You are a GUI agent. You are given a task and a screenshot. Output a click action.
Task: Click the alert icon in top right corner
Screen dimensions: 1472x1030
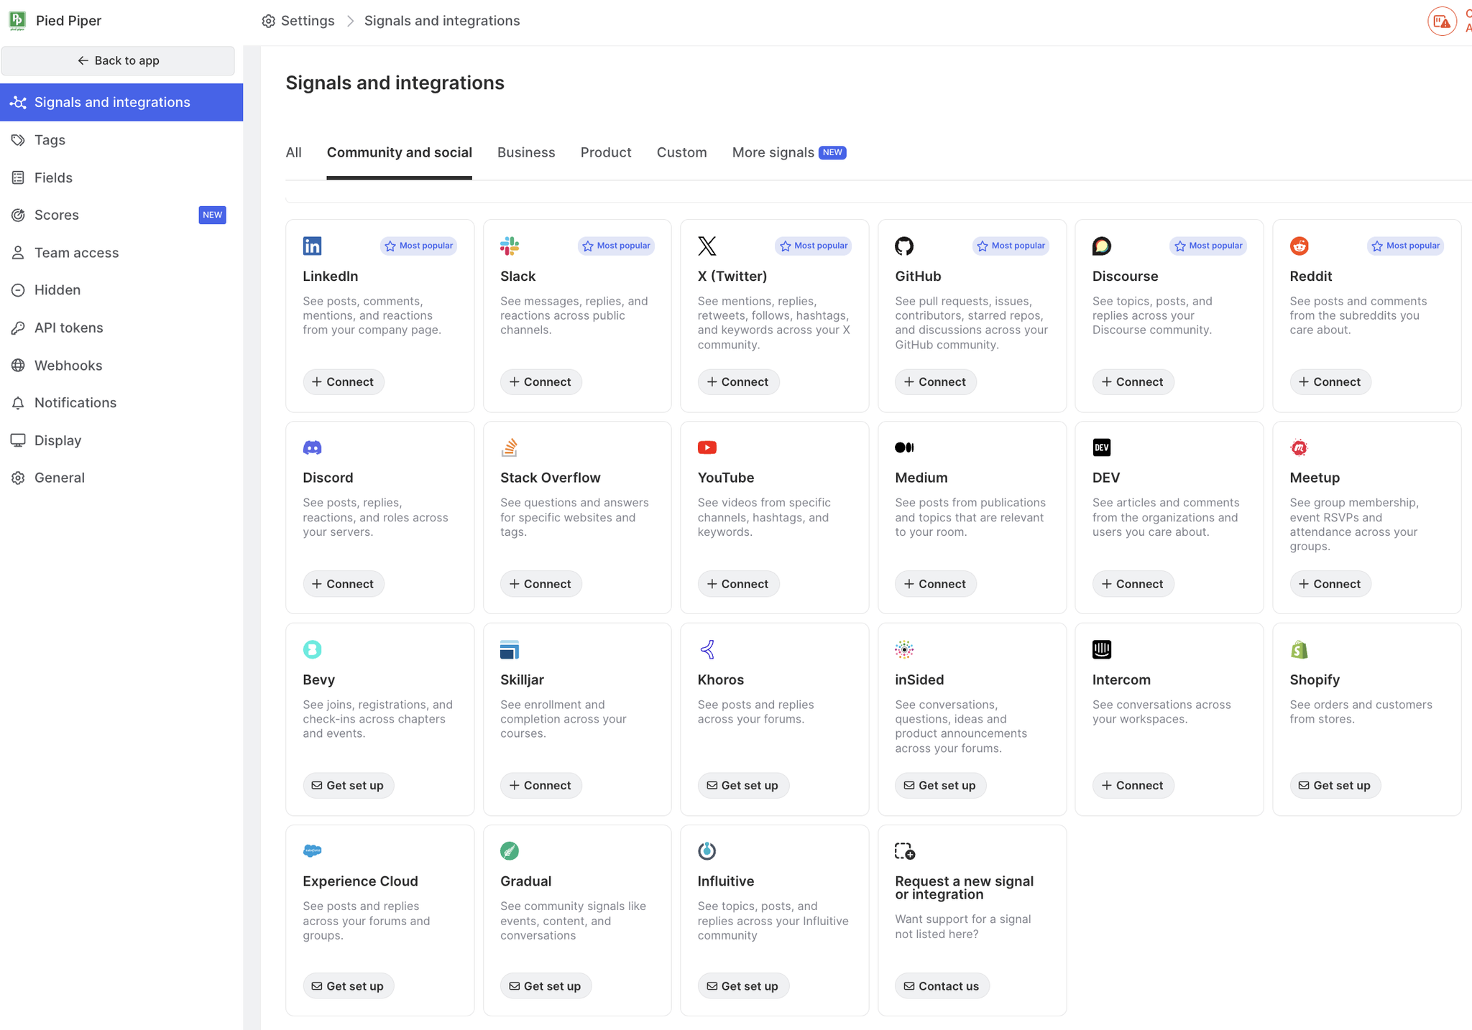tap(1441, 21)
